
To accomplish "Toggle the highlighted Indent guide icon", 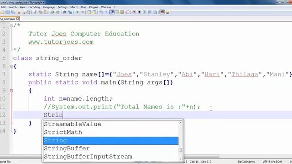I will tap(112, 12).
